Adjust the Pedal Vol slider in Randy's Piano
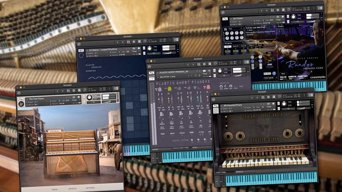342x192 pixels. 283,79
